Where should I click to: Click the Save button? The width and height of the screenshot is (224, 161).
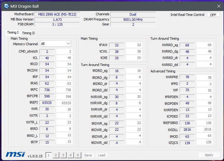[x=88, y=155]
